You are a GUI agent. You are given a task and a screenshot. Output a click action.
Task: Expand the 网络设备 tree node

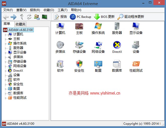[x=6, y=66]
